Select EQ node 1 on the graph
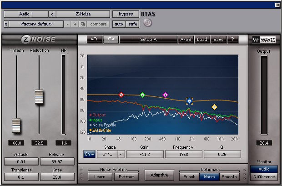Image resolution: width=282 pixels, height=186 pixels. coord(121,95)
